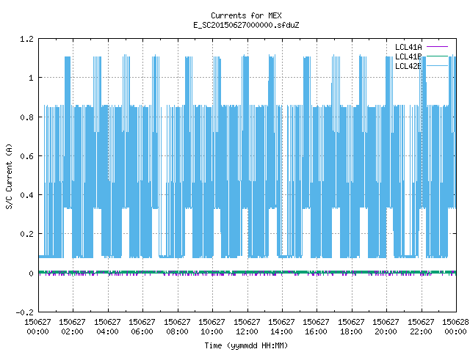Click the x-axis tick '150627 14:00'
Viewport: 470px width, 352px height.
[x=281, y=327]
